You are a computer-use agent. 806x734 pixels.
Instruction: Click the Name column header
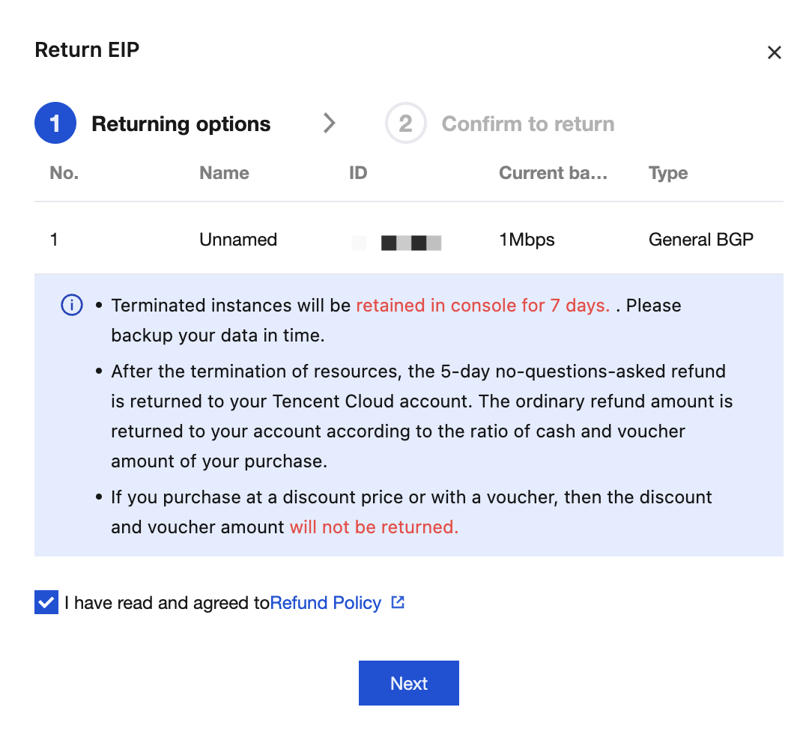pyautogui.click(x=224, y=173)
